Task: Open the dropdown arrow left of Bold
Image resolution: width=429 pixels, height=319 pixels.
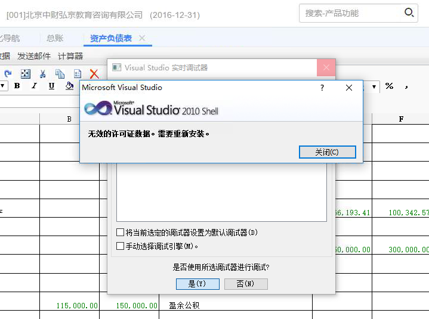Action: pos(3,86)
